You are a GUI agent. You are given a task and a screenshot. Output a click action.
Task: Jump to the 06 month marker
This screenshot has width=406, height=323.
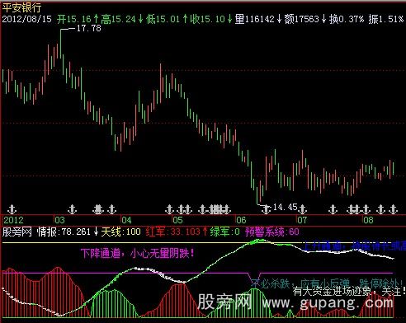click(241, 220)
